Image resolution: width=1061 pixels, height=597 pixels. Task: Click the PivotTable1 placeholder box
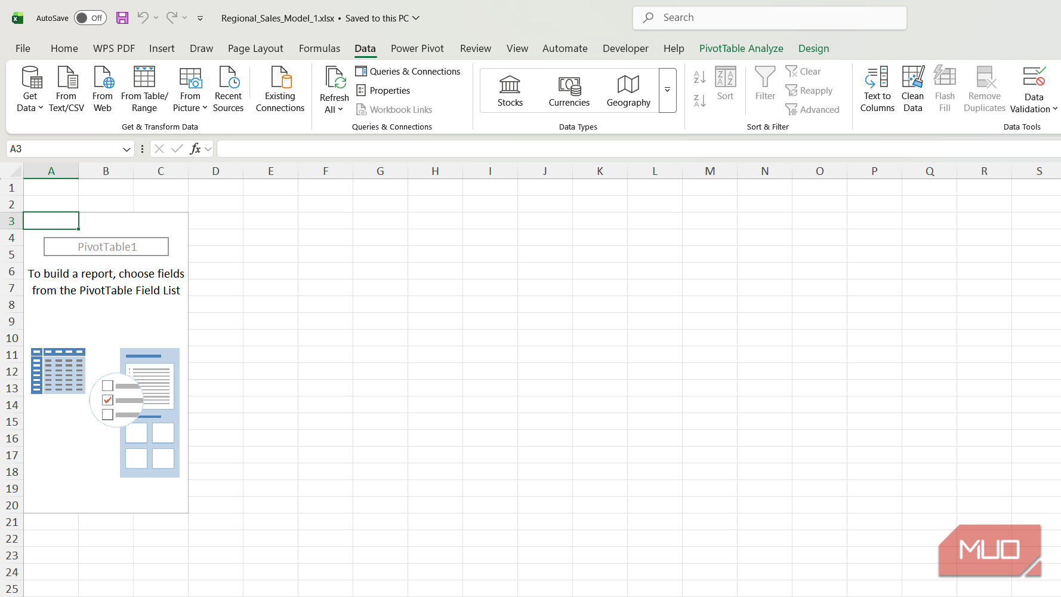106,247
